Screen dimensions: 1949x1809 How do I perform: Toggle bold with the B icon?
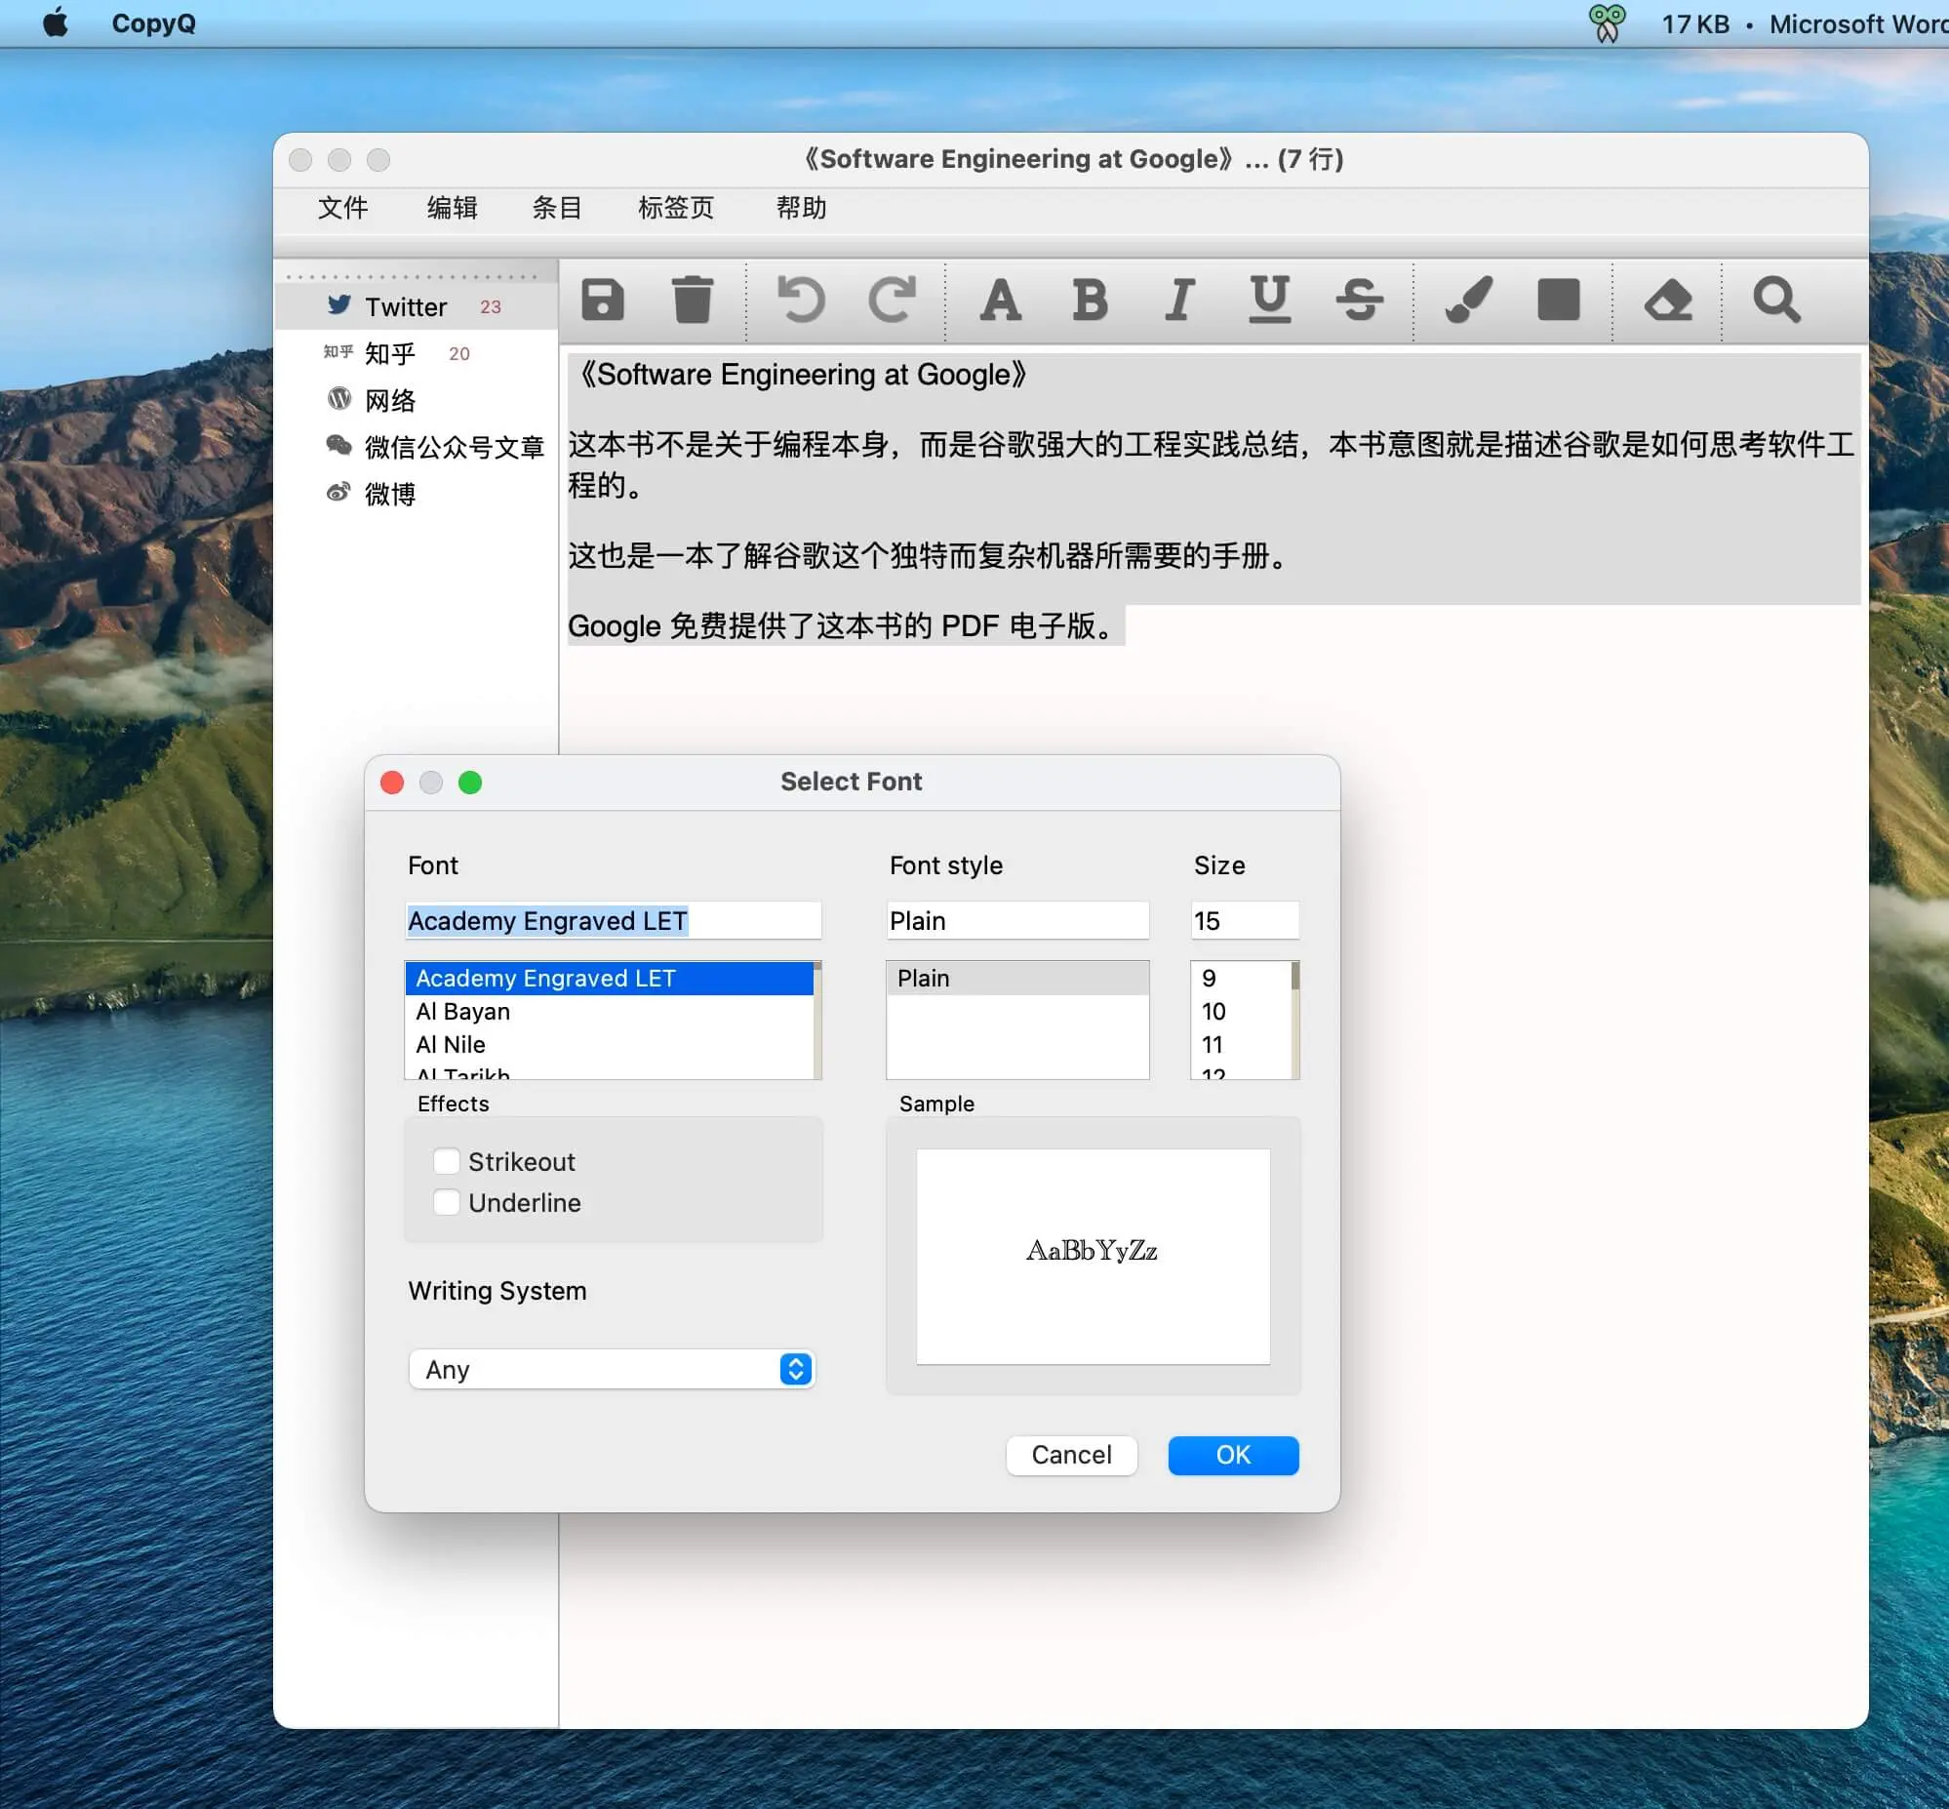click(x=1090, y=300)
